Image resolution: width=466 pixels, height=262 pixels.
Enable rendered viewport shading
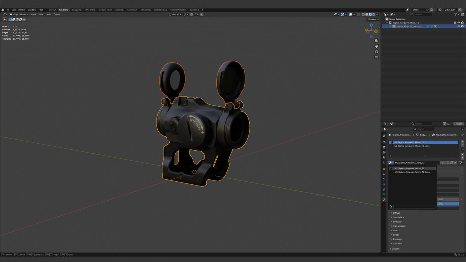[374, 14]
